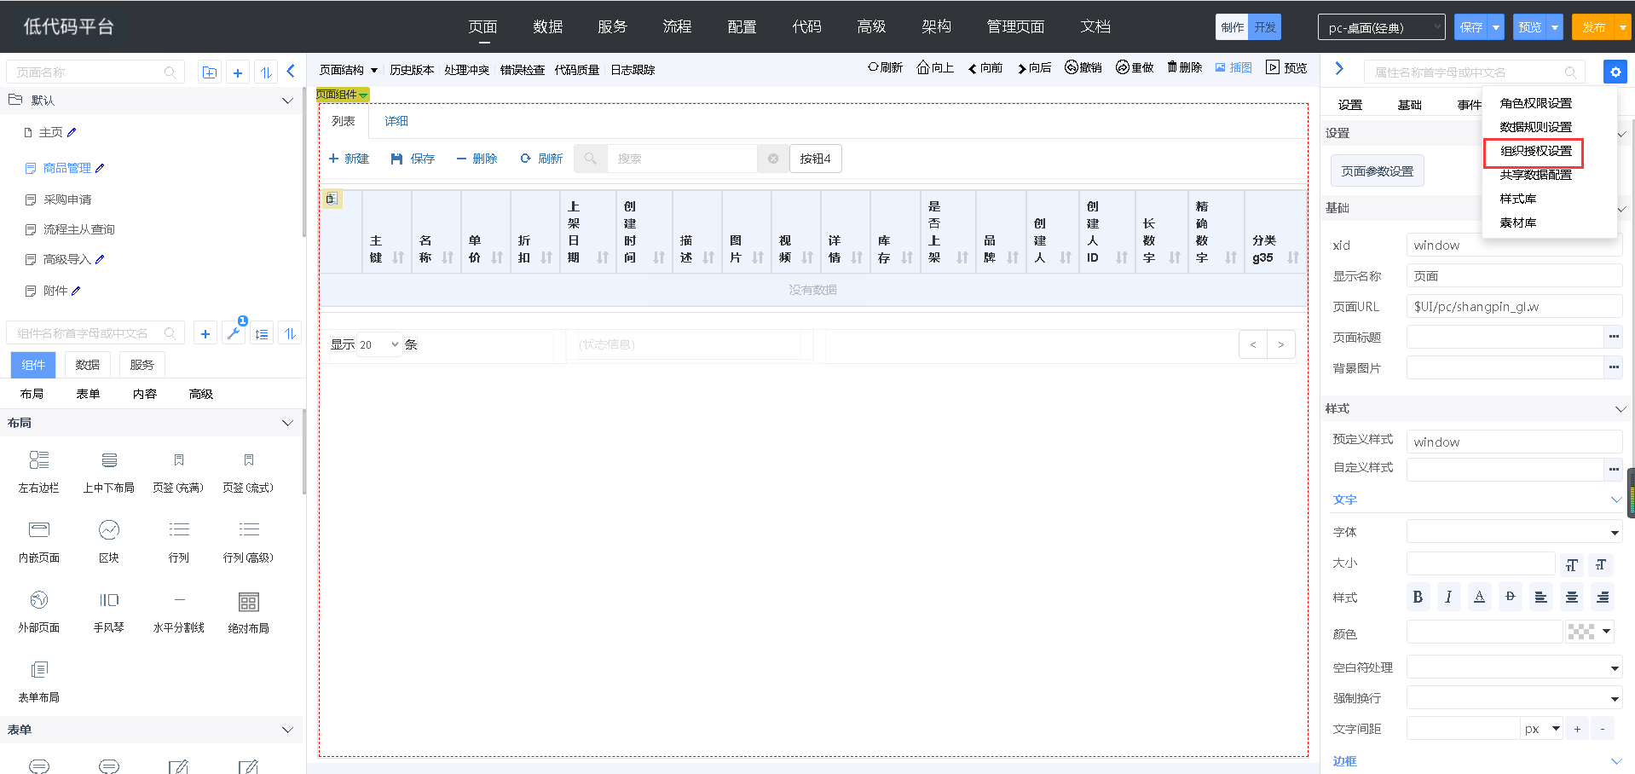Select the 手风琴 accordion component
Image resolution: width=1635 pixels, height=774 pixels.
pos(109,601)
